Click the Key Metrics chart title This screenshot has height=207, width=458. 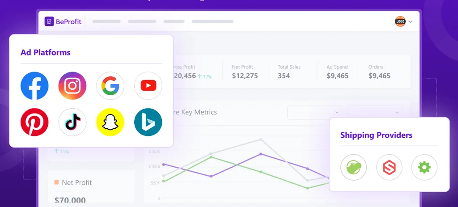[x=195, y=112]
